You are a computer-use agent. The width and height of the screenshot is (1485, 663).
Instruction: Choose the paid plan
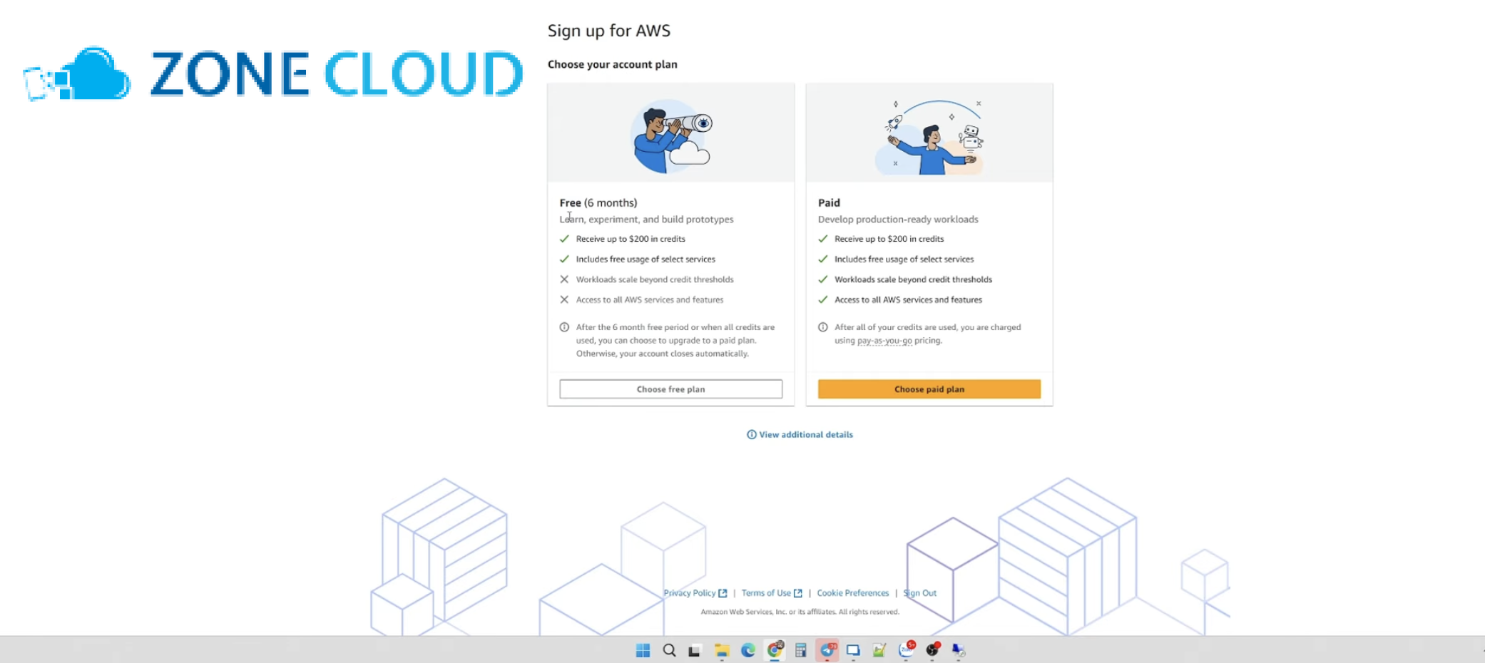[929, 389]
